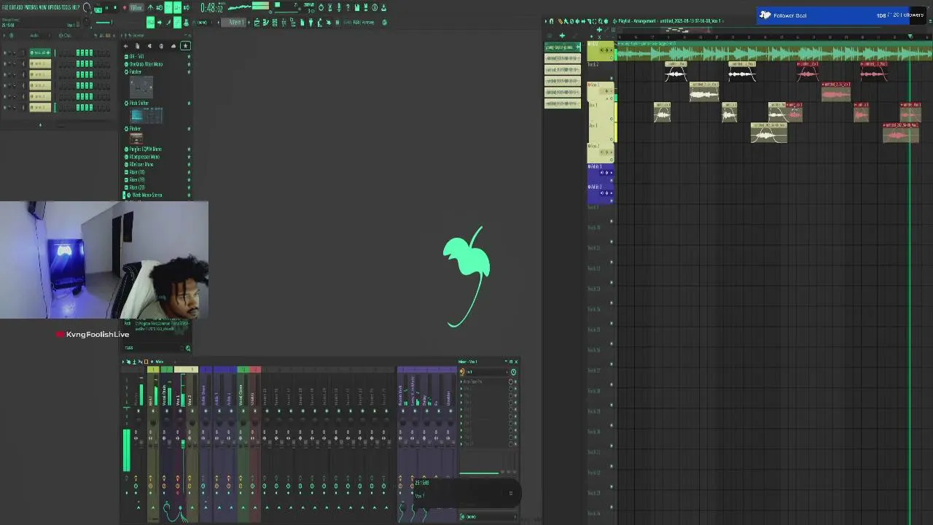Click the Patcher preview thumbnail in browser
Image resolution: width=933 pixels, height=525 pixels.
click(x=141, y=87)
